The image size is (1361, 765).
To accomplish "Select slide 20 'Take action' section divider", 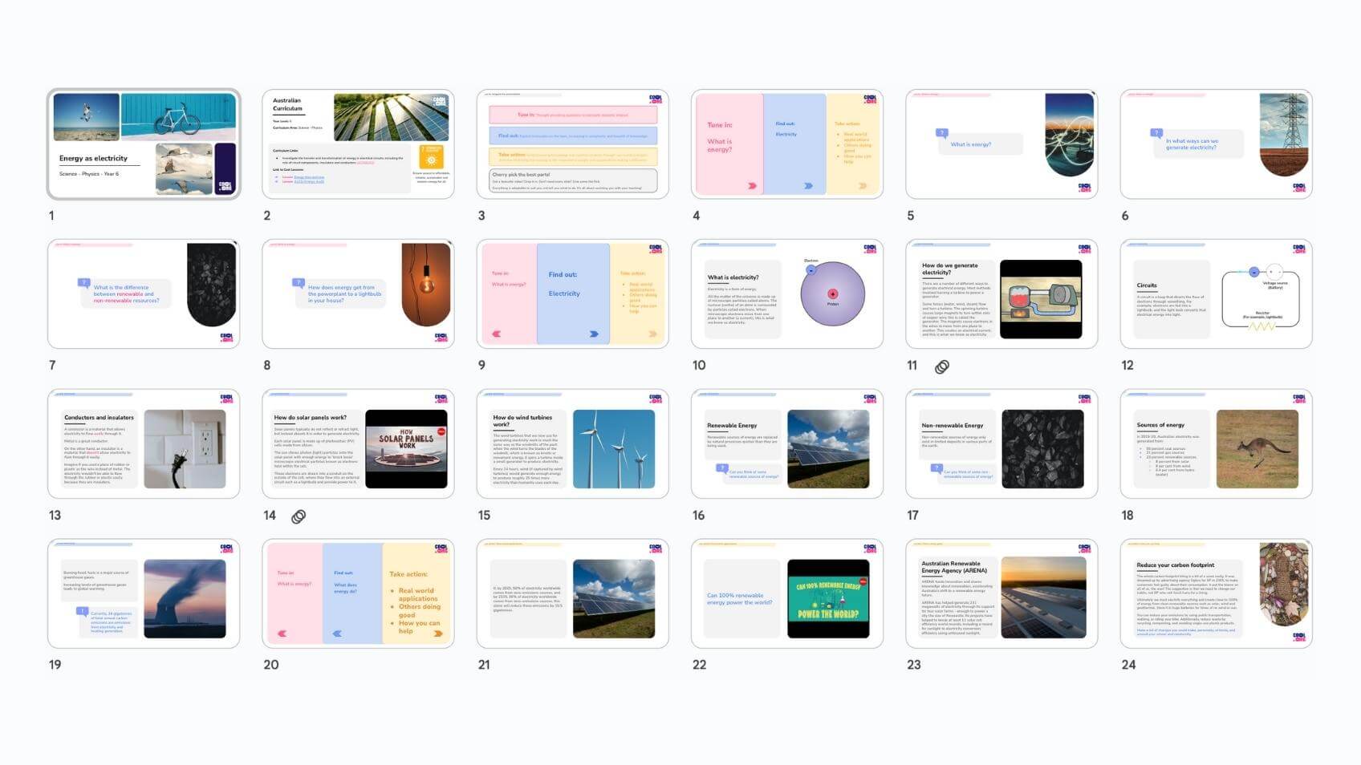I will [358, 594].
